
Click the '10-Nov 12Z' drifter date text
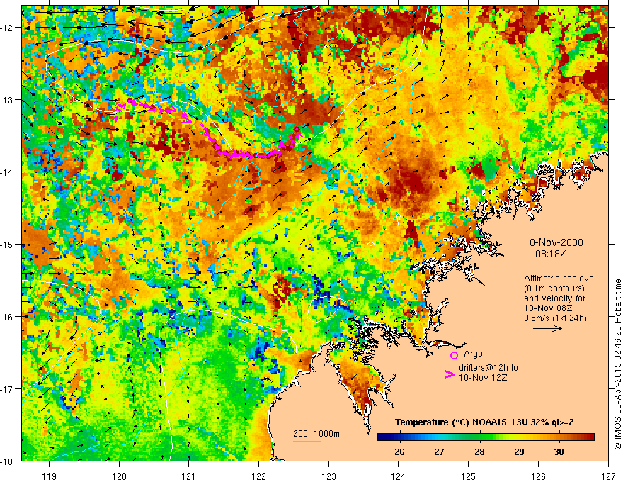[483, 378]
